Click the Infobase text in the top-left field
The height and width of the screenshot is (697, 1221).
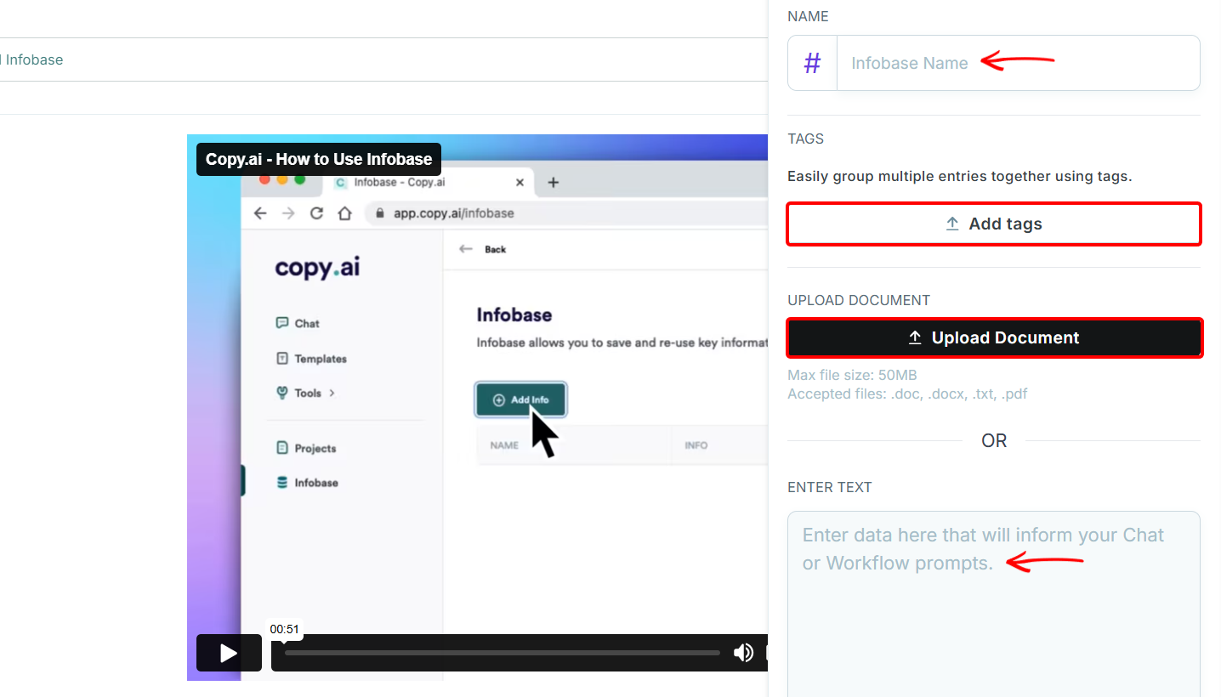(x=34, y=59)
